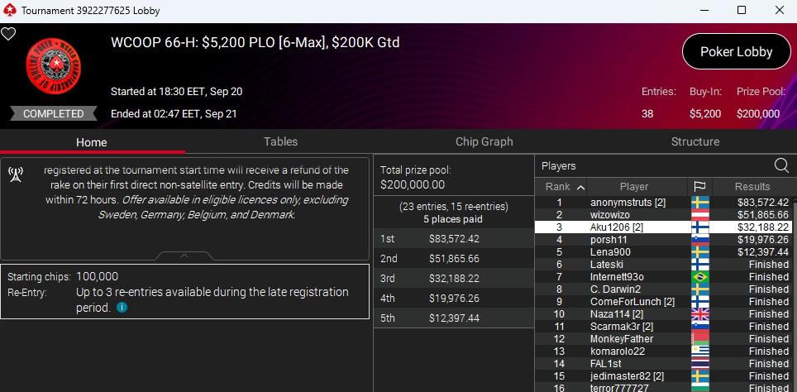
Task: Switch to the Tables tab
Action: (280, 141)
